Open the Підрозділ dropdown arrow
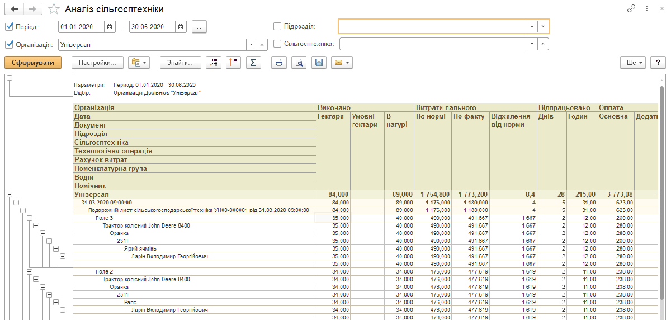The height and width of the screenshot is (320, 671). pos(532,26)
